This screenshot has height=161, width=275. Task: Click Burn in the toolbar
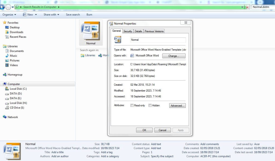click(x=89, y=14)
